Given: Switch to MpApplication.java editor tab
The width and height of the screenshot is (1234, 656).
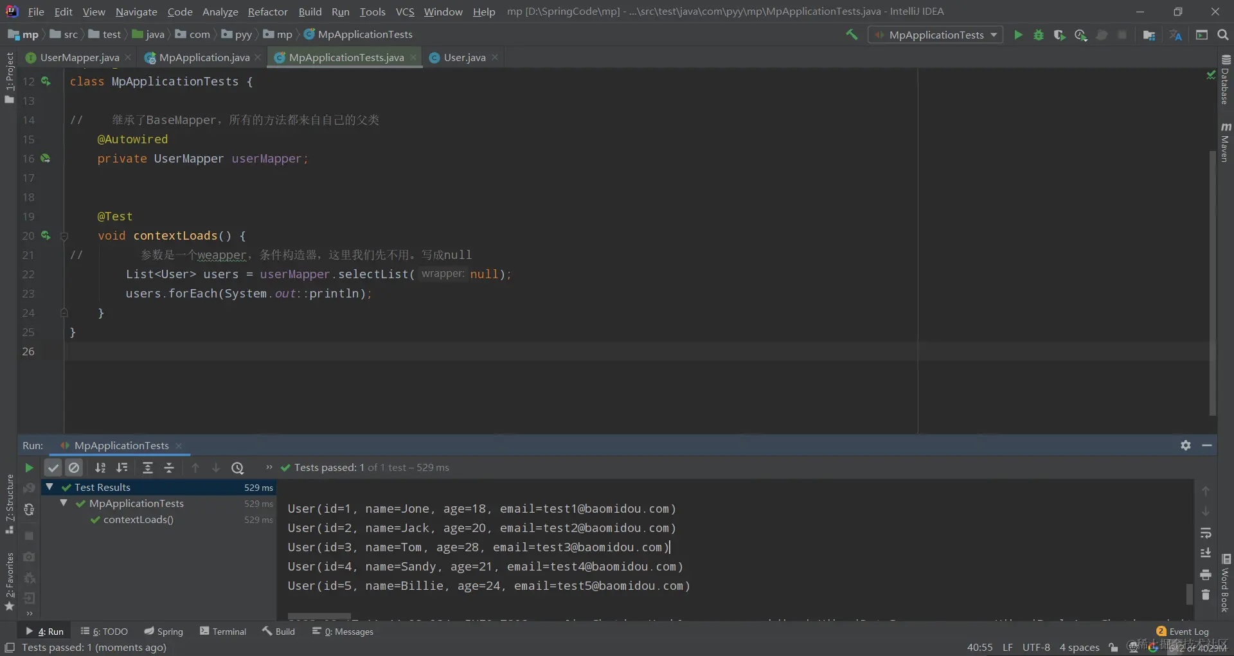Looking at the screenshot, I should (x=204, y=57).
